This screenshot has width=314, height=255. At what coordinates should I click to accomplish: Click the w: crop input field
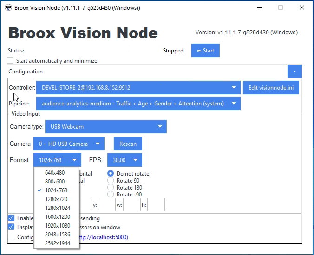coord(132,204)
